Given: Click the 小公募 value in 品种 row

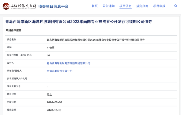Looking at the screenshot, I should [x=50, y=48].
